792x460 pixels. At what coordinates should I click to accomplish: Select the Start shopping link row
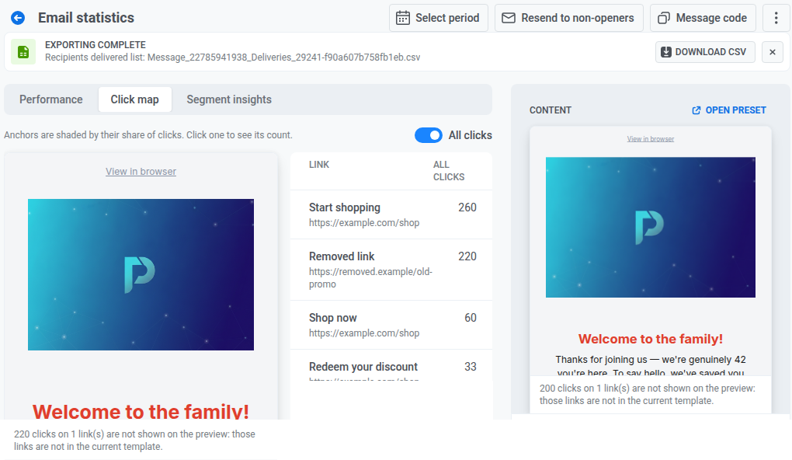point(391,214)
